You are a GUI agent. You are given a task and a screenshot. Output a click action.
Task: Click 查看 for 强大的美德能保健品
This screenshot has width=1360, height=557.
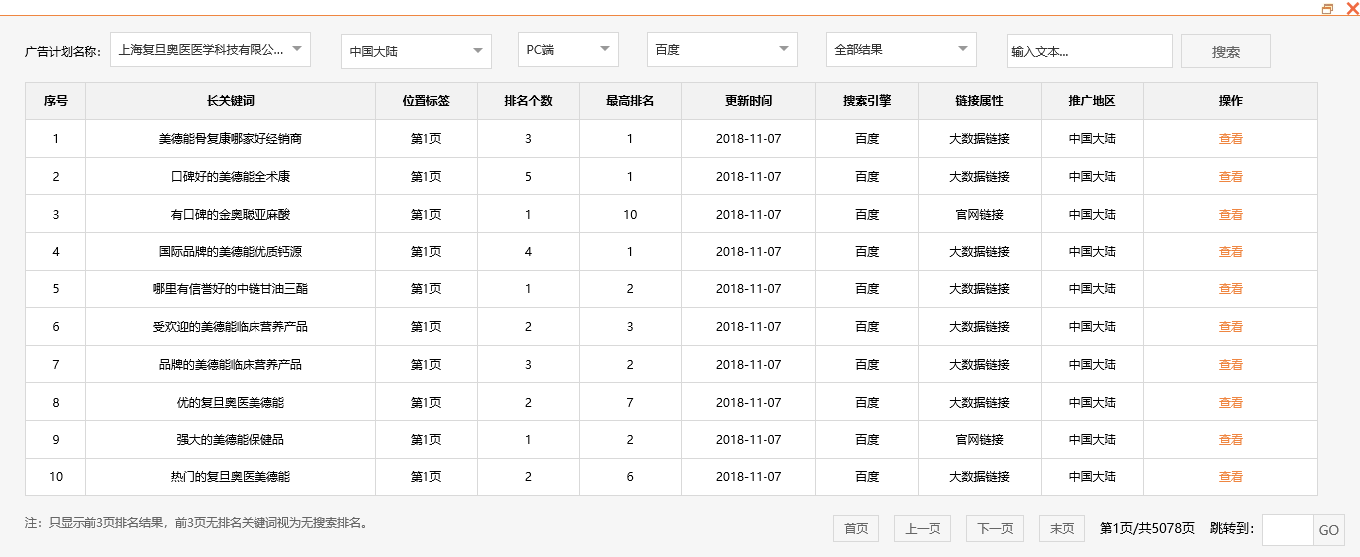click(1231, 440)
